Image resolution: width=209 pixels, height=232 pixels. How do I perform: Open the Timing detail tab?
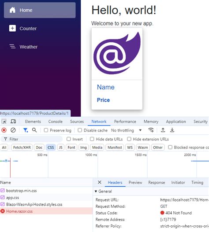tap(197, 182)
